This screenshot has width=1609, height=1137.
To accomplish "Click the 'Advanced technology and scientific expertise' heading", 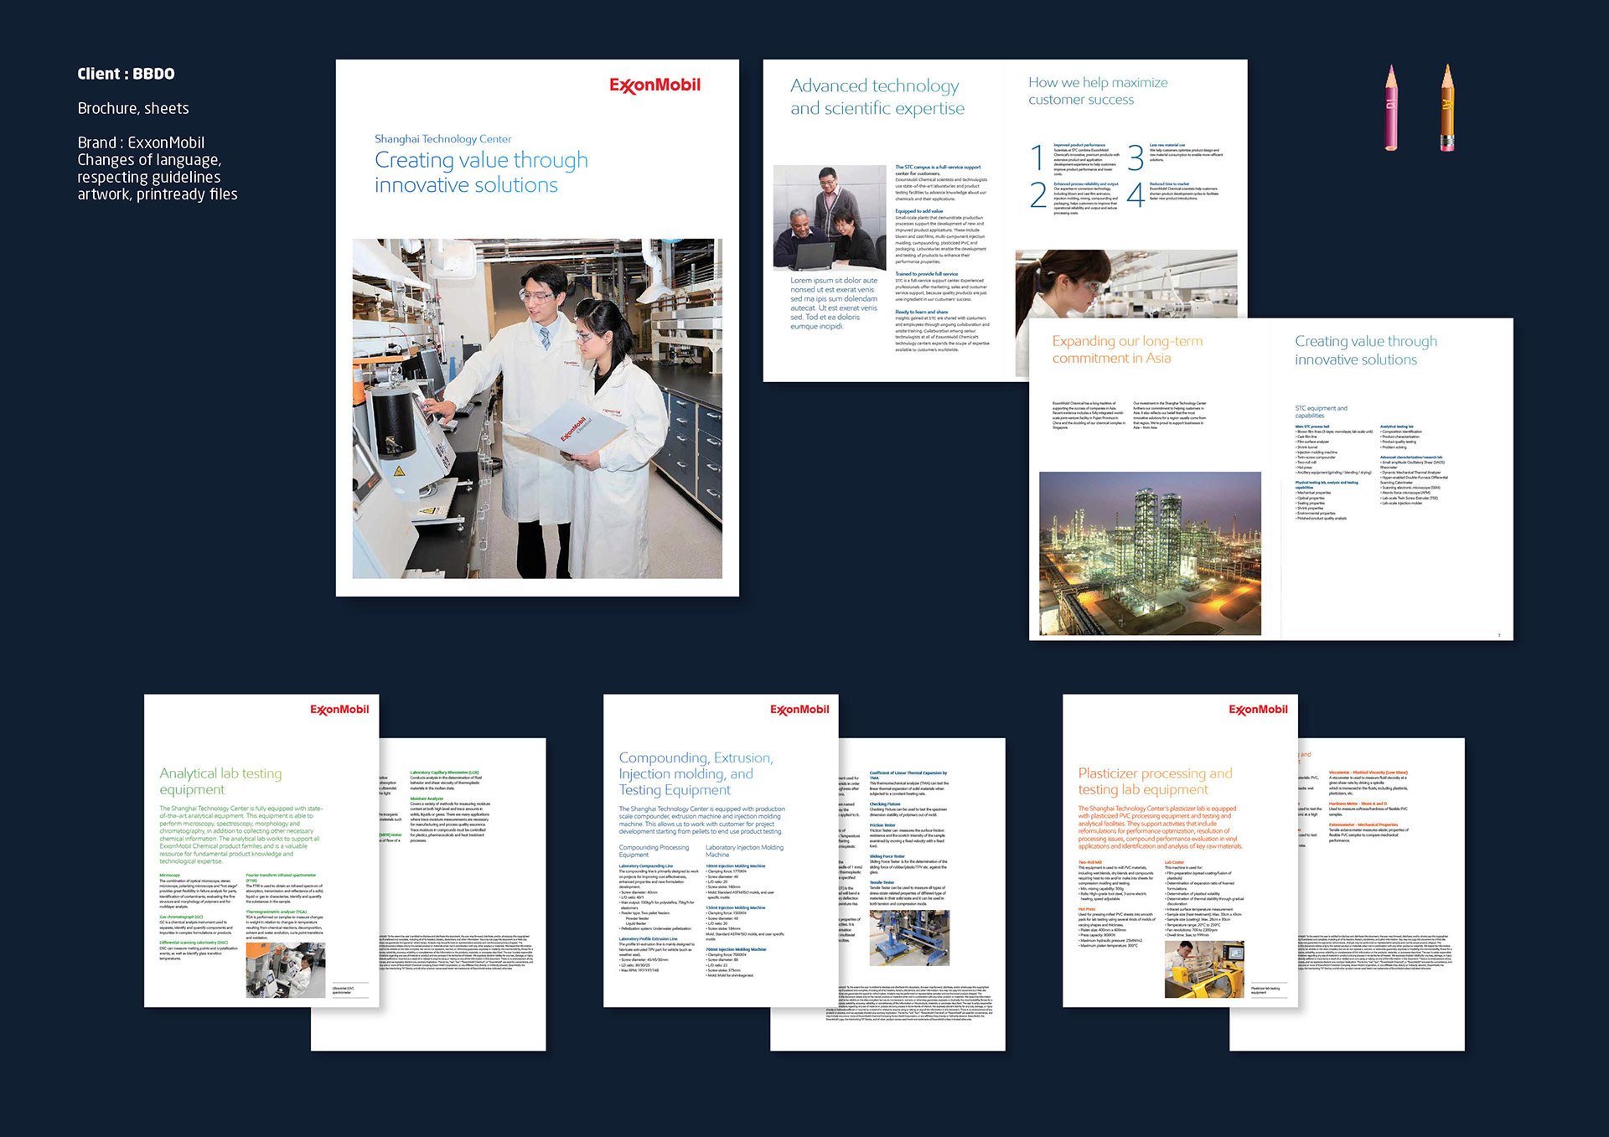I will pyautogui.click(x=877, y=97).
